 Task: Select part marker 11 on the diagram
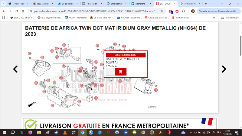pos(52,105)
